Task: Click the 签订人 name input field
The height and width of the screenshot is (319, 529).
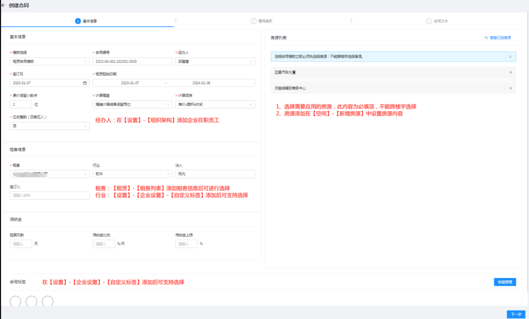Action: click(x=50, y=196)
